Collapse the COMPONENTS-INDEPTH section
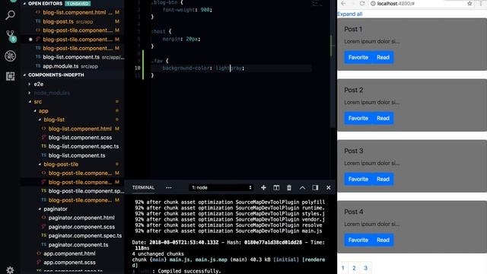The image size is (487, 274). [56, 75]
